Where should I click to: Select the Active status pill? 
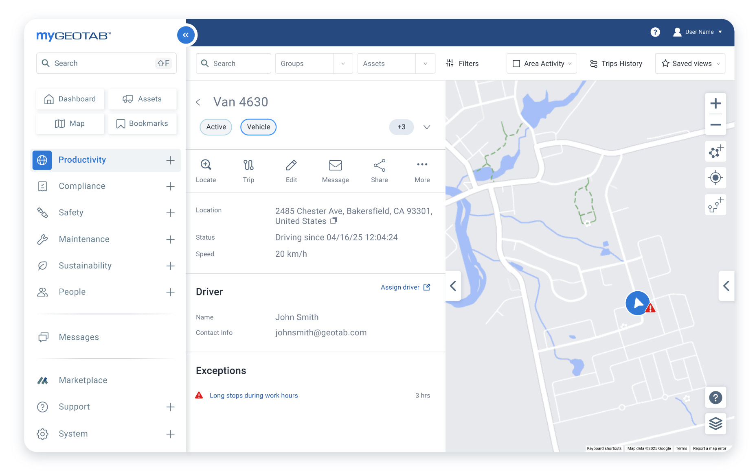[x=215, y=127]
